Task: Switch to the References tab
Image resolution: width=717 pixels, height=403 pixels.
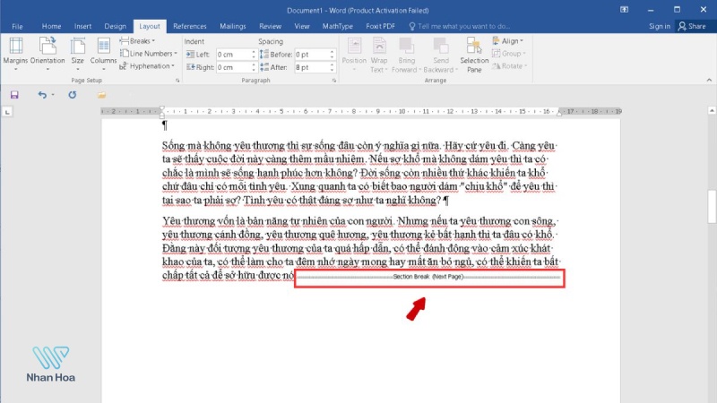Action: point(190,27)
